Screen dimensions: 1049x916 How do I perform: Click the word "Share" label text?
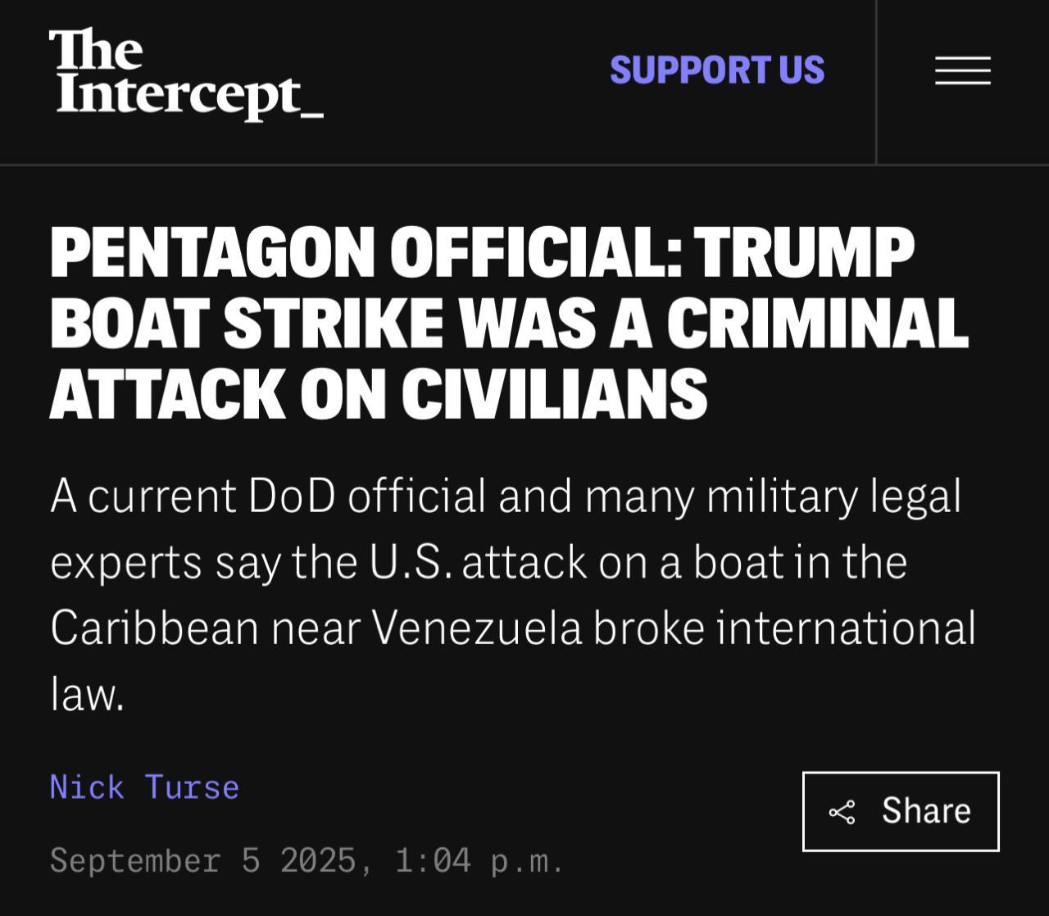click(x=926, y=811)
